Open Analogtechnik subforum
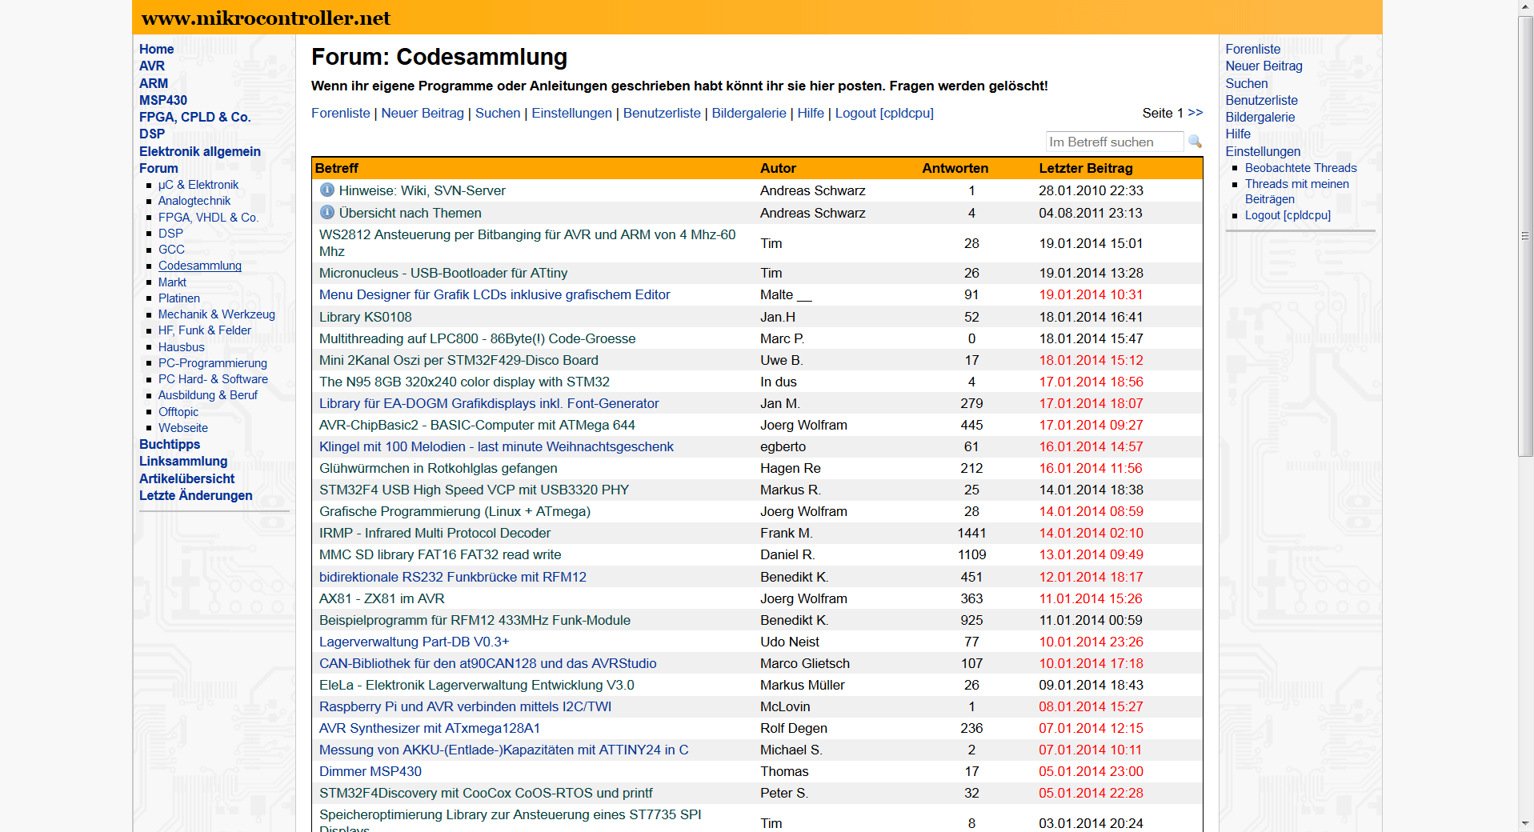 194,201
